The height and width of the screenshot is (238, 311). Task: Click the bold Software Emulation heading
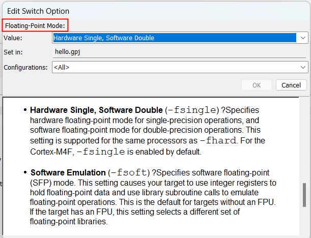(63, 172)
